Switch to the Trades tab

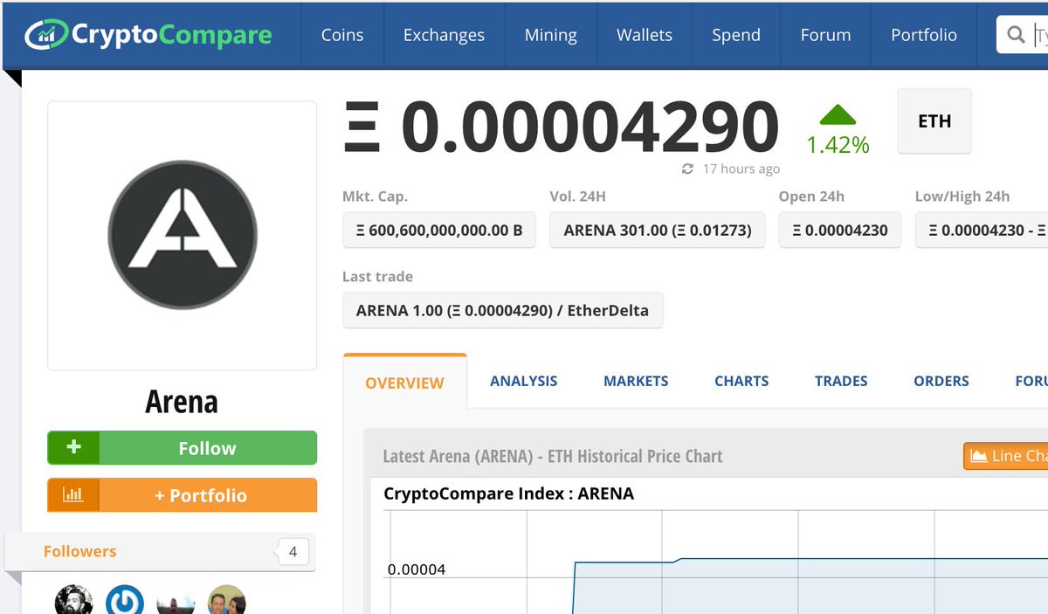click(841, 381)
